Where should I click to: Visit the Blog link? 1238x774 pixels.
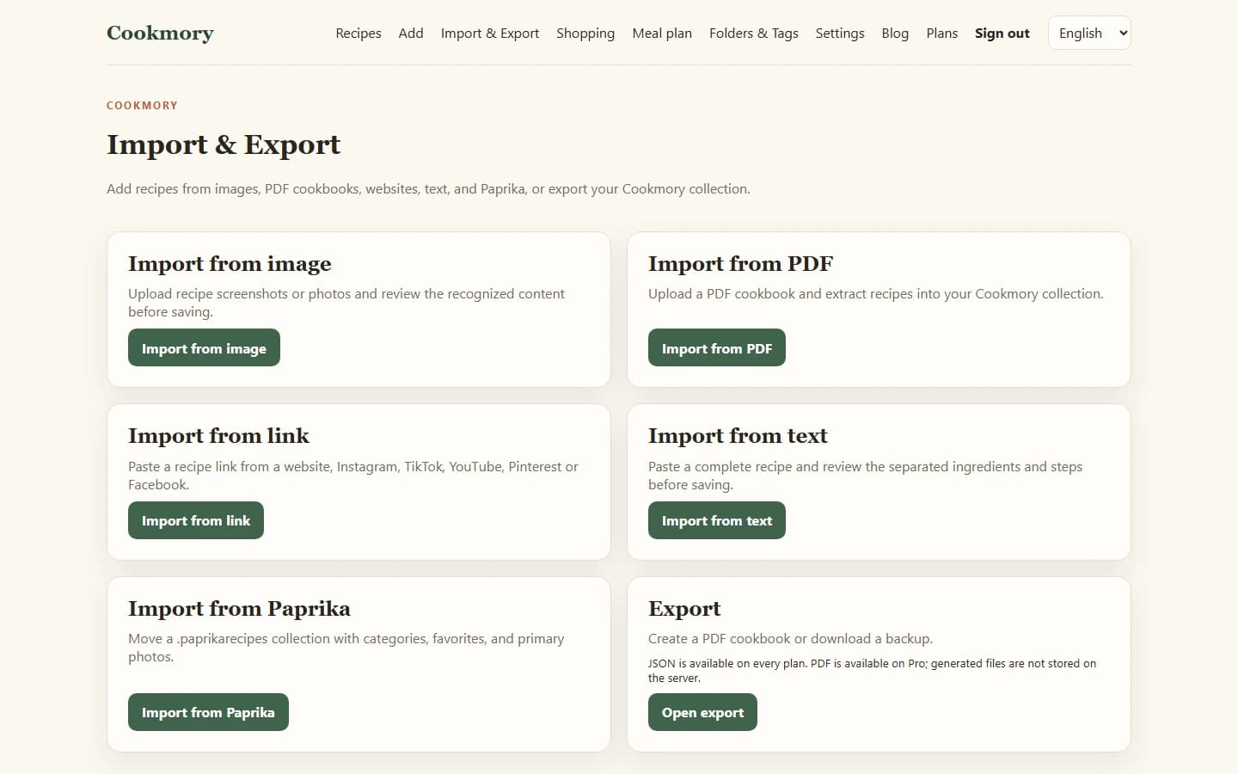click(895, 33)
